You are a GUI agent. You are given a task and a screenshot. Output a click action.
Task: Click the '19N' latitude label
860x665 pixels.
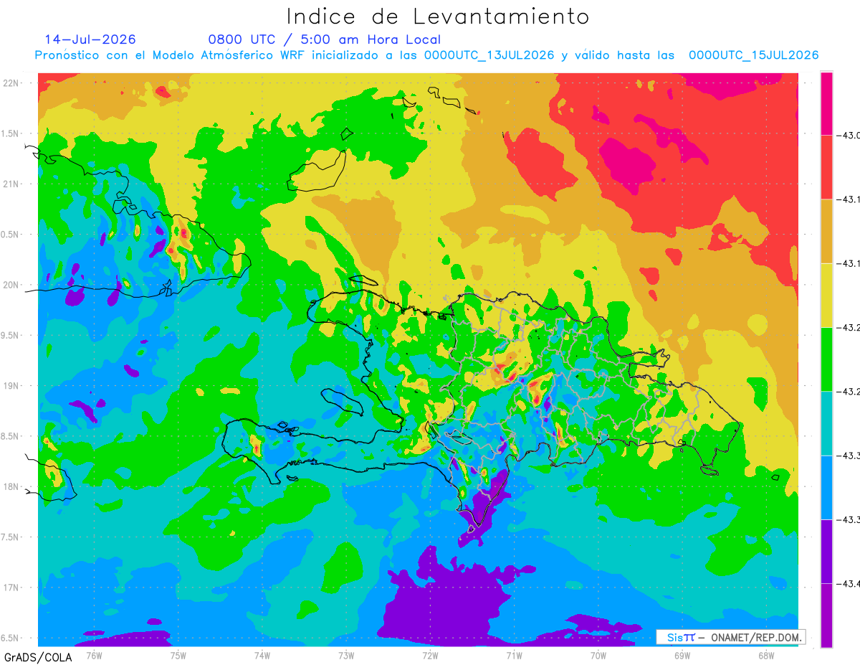click(x=12, y=386)
